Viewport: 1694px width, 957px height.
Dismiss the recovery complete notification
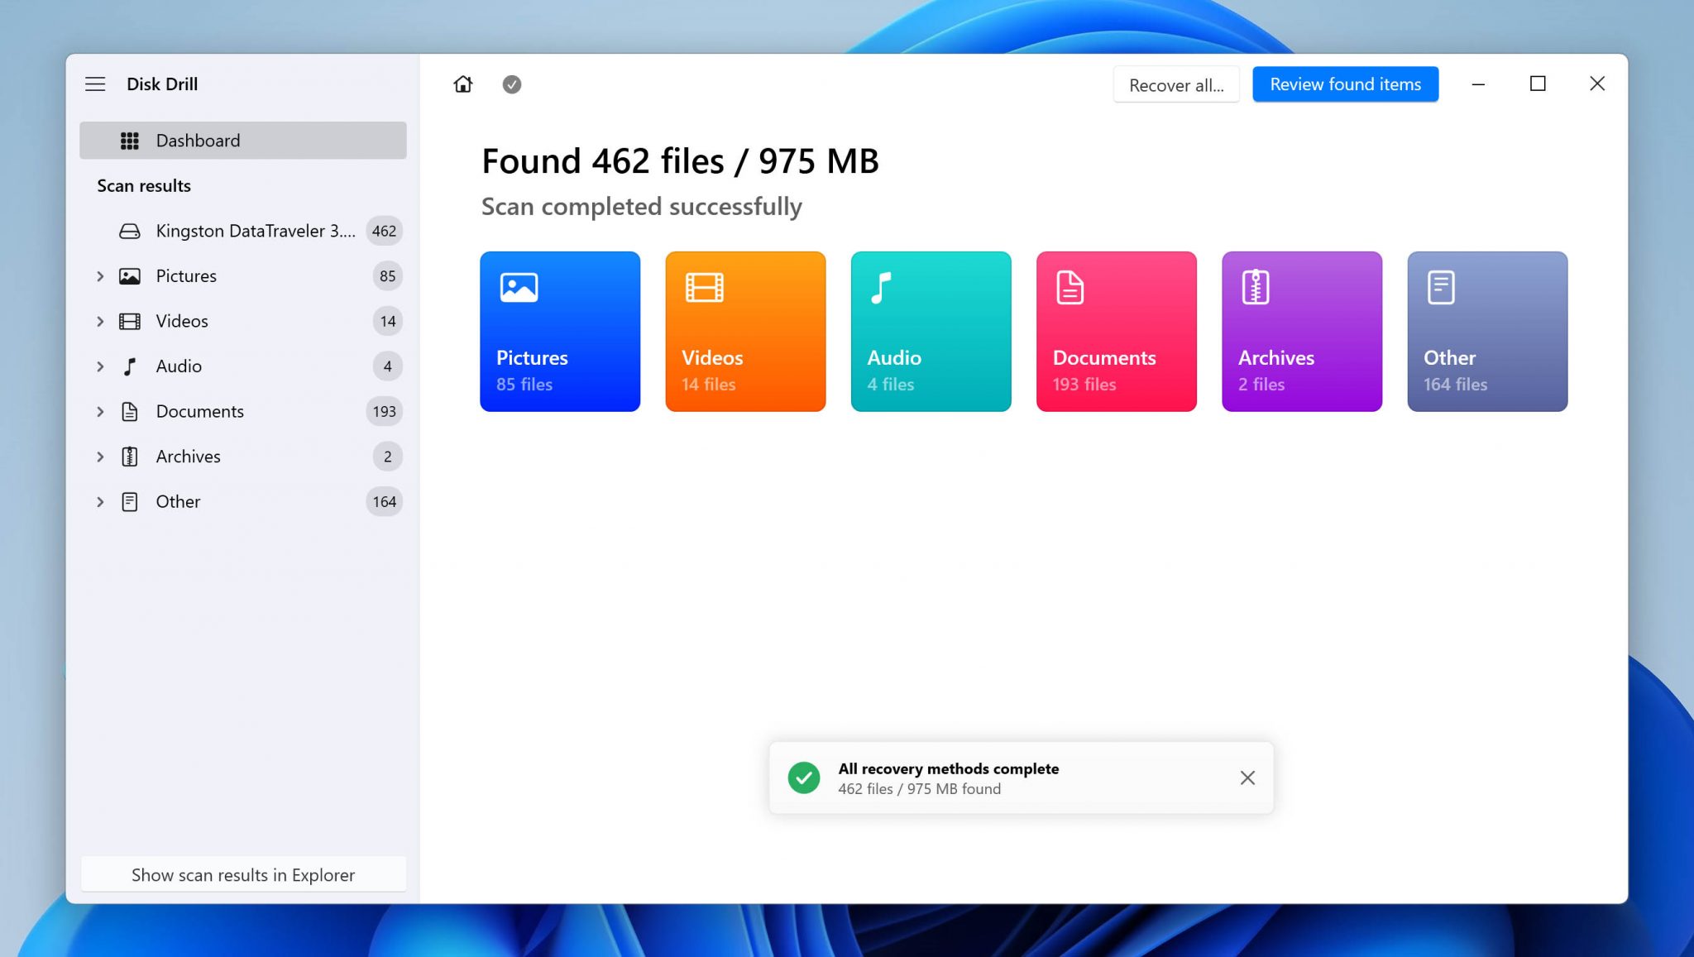tap(1247, 778)
